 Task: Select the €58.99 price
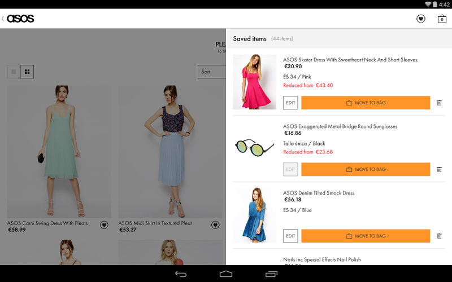pyautogui.click(x=17, y=230)
